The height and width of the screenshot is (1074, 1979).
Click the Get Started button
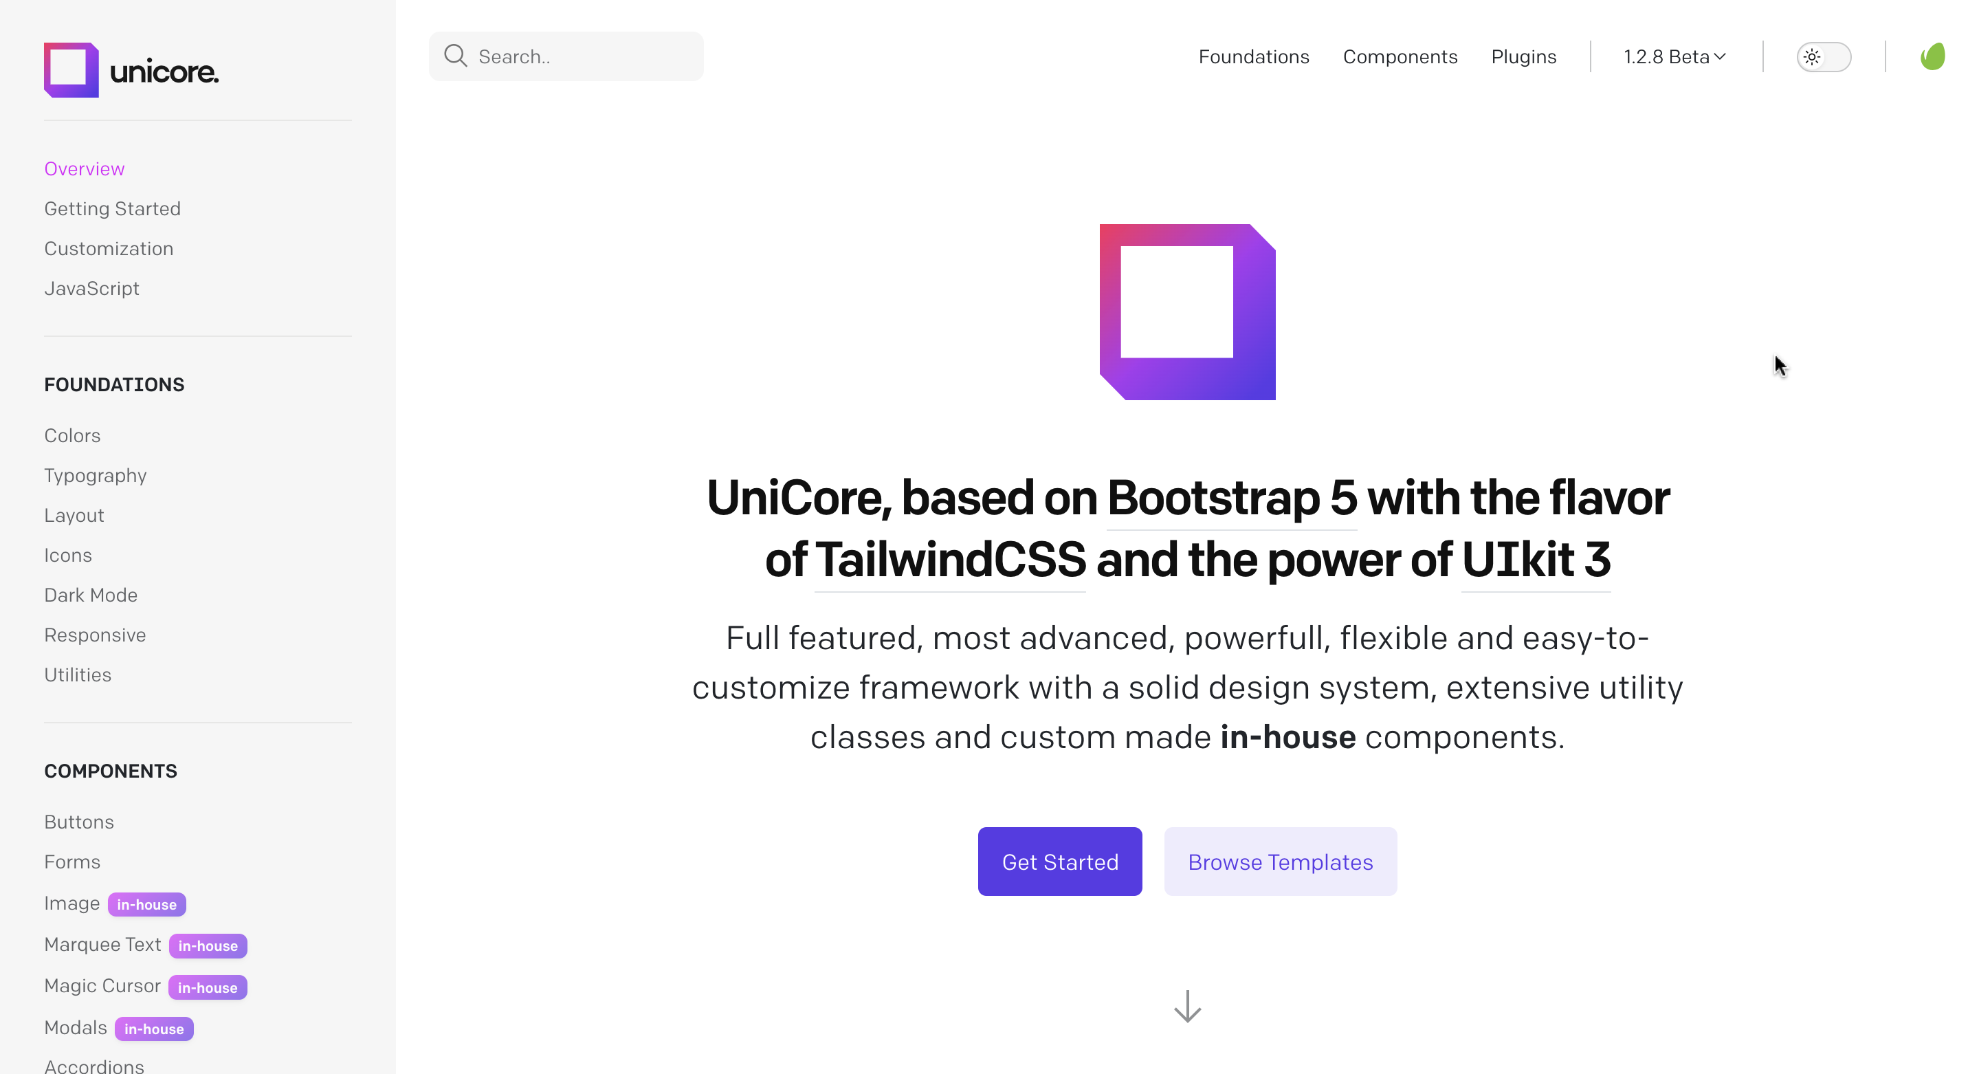(x=1059, y=861)
